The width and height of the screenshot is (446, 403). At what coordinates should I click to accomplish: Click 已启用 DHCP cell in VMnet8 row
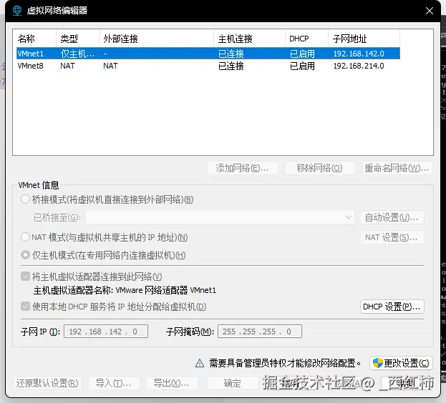pyautogui.click(x=302, y=66)
